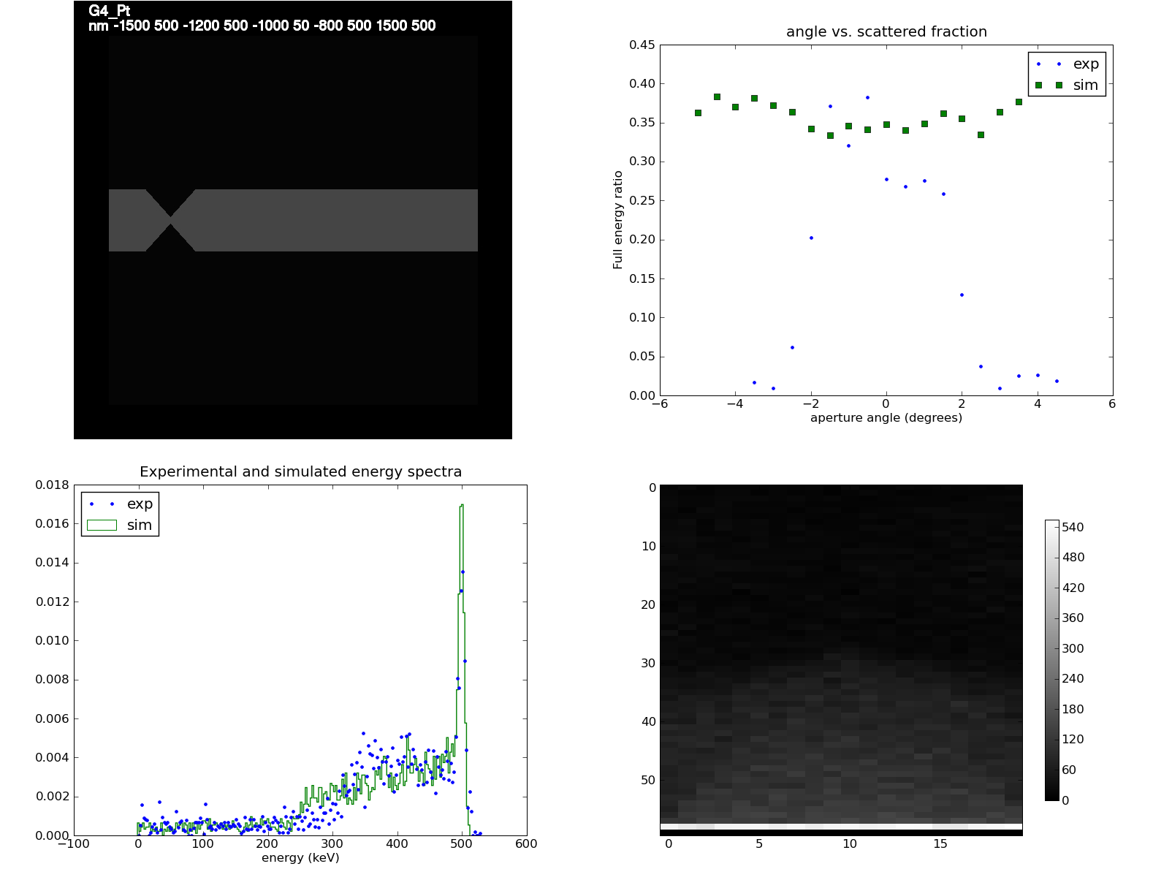Click the blue exp point at angle 2 near 0.13
Screen dimensions: 1172x880
(962, 295)
